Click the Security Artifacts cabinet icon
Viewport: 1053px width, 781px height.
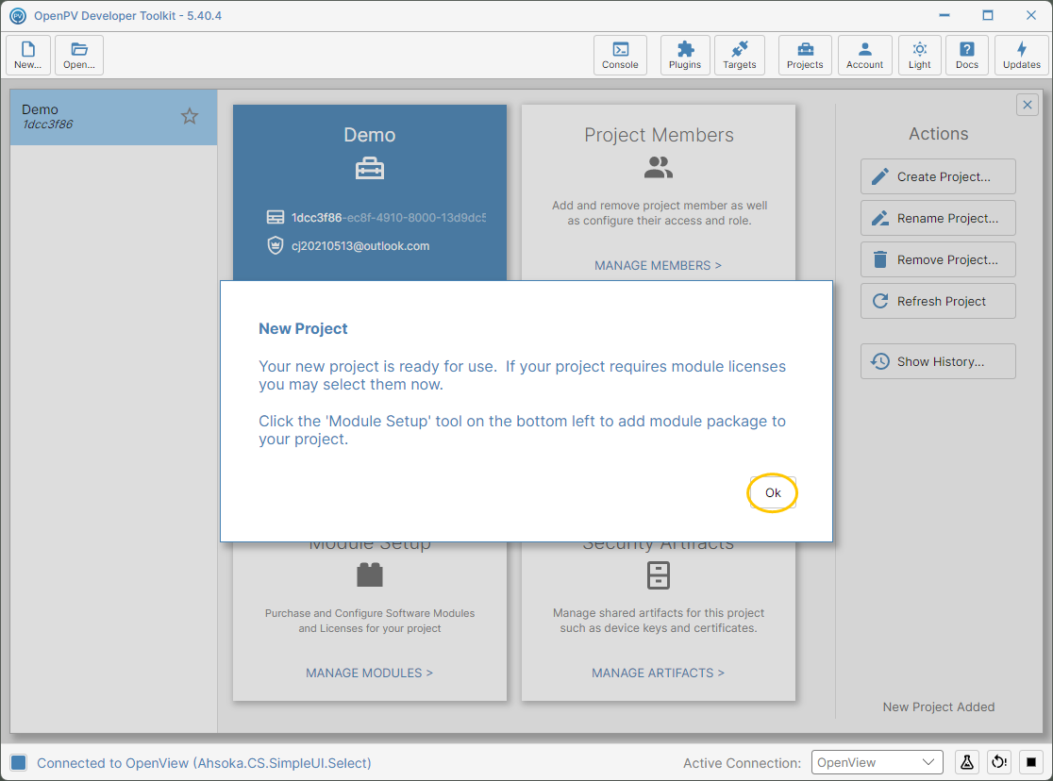tap(659, 575)
